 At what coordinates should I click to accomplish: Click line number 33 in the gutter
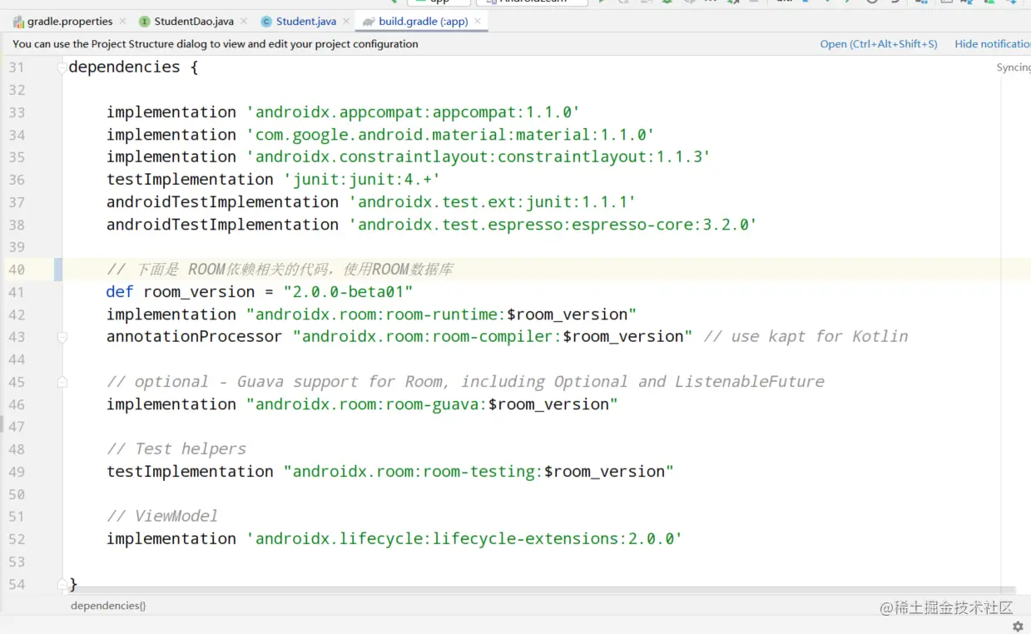pyautogui.click(x=17, y=112)
